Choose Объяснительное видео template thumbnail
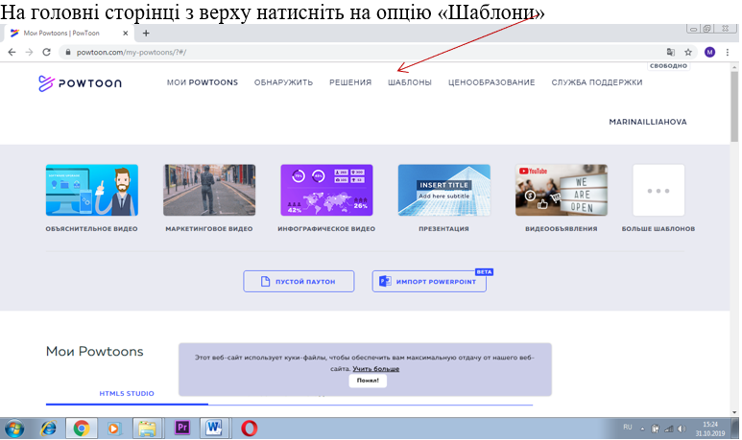This screenshot has width=742, height=440. point(92,190)
